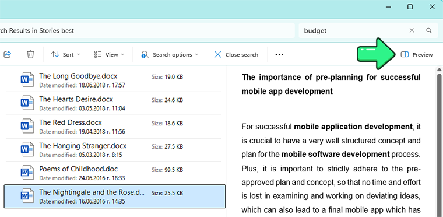Maximize the File Explorer window
Image resolution: width=443 pixels, height=217 pixels.
click(x=410, y=7)
